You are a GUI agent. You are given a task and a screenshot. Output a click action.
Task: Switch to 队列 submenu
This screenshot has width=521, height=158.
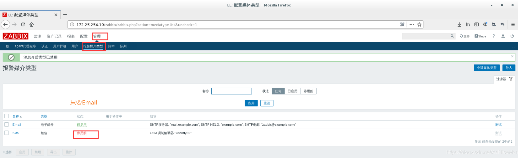pos(123,46)
